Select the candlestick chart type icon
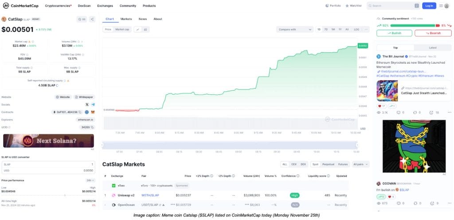 [x=145, y=29]
